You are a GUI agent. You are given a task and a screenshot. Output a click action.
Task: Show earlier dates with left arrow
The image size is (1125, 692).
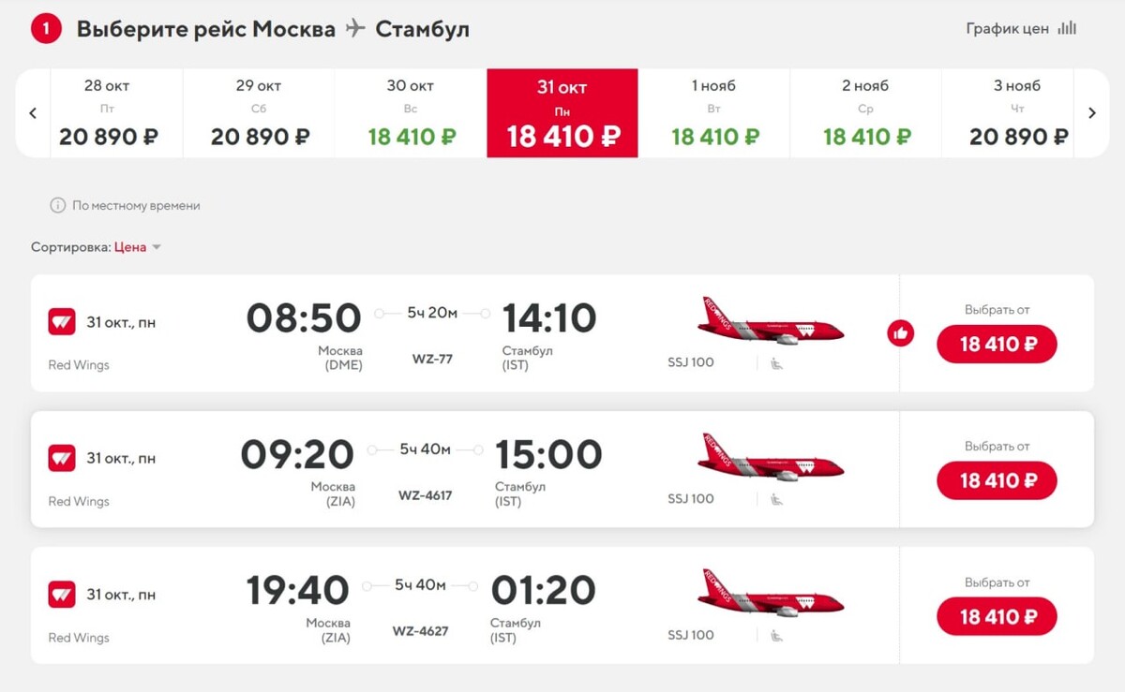[33, 113]
